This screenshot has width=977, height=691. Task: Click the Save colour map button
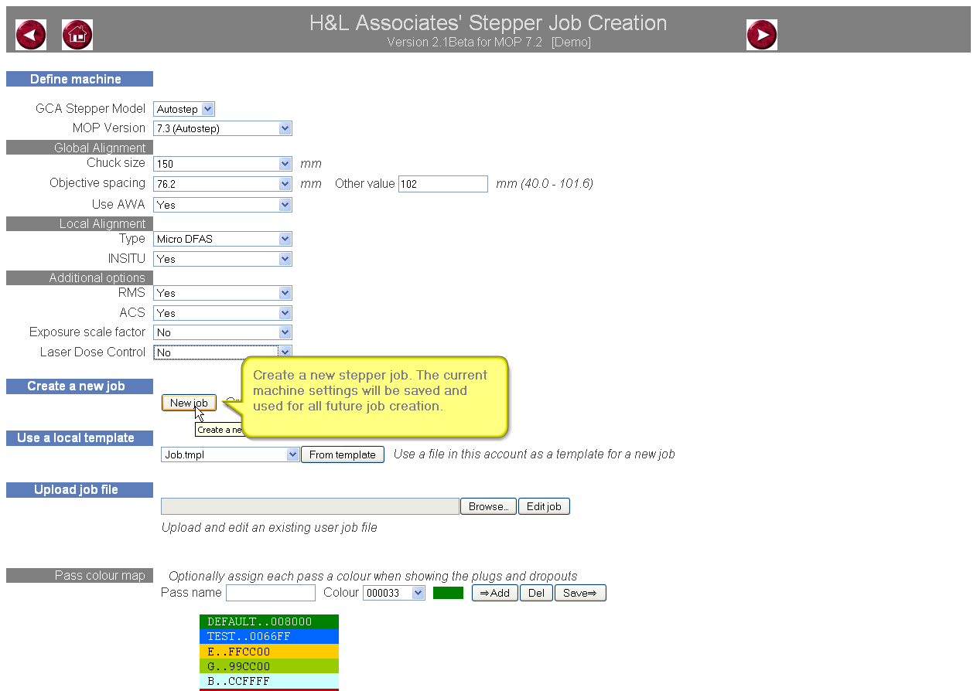[580, 593]
